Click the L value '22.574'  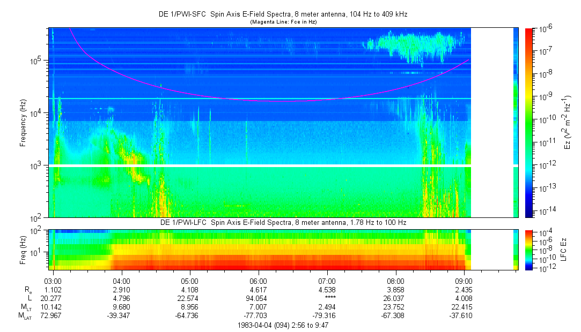point(189,298)
